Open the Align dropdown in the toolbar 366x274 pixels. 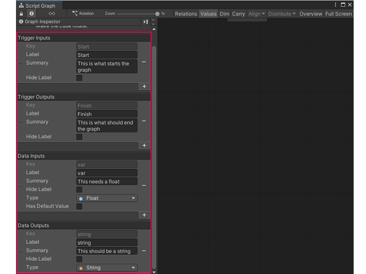point(256,14)
